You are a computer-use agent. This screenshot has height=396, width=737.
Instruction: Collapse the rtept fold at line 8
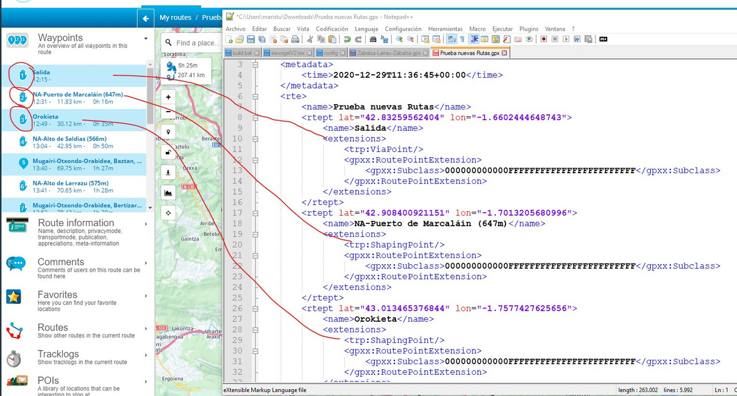point(254,117)
